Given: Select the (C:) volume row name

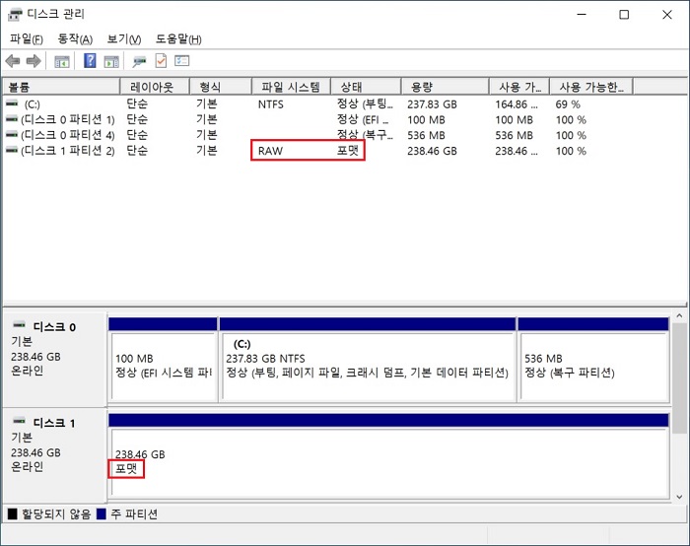Looking at the screenshot, I should coord(32,104).
